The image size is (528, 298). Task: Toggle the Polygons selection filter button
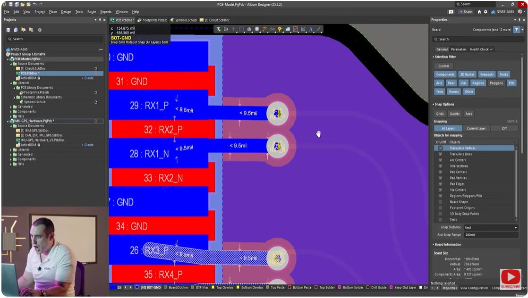pyautogui.click(x=496, y=83)
